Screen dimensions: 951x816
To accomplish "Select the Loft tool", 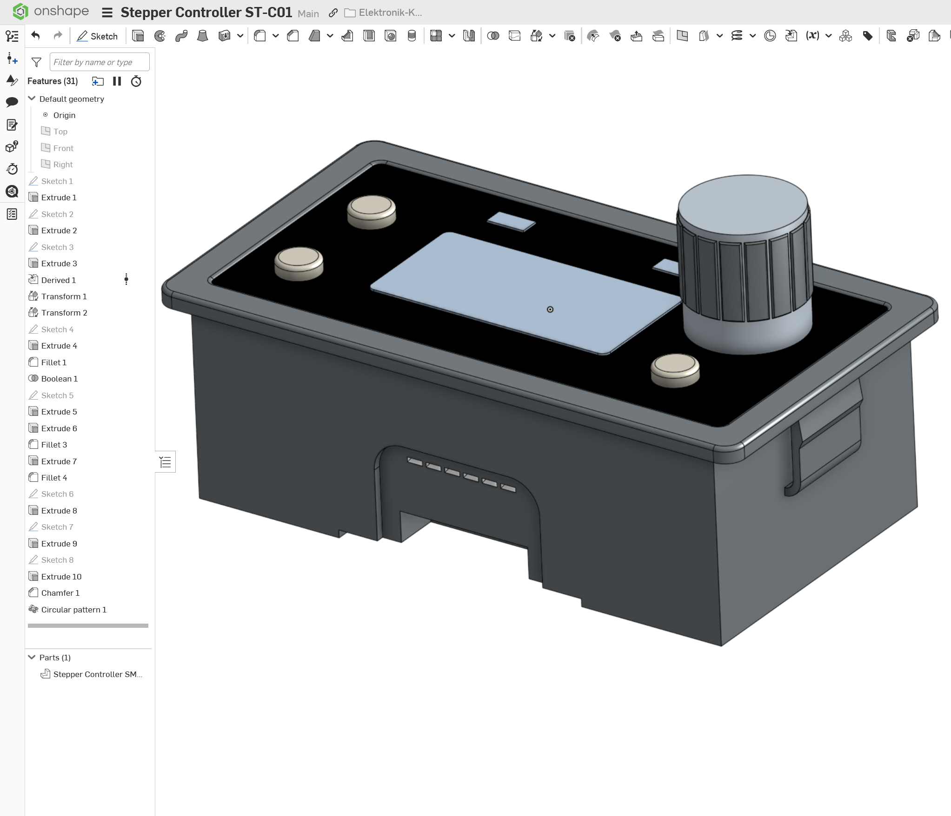I will (202, 36).
